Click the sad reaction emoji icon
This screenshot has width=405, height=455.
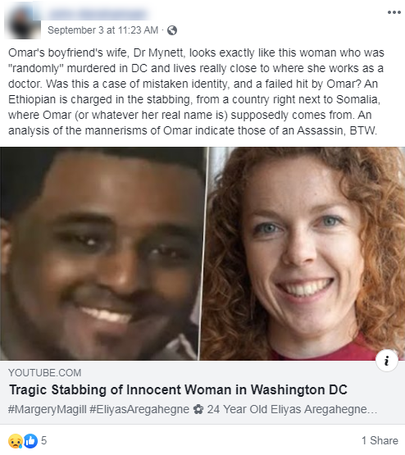(16, 441)
